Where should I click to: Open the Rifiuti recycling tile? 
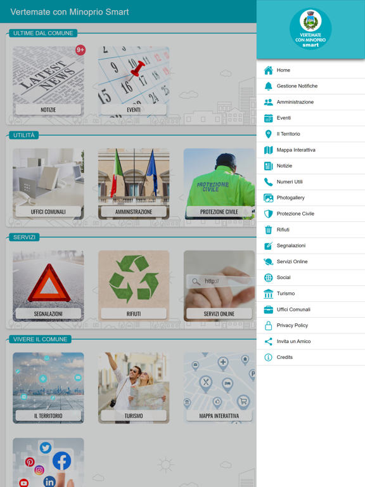tap(134, 286)
